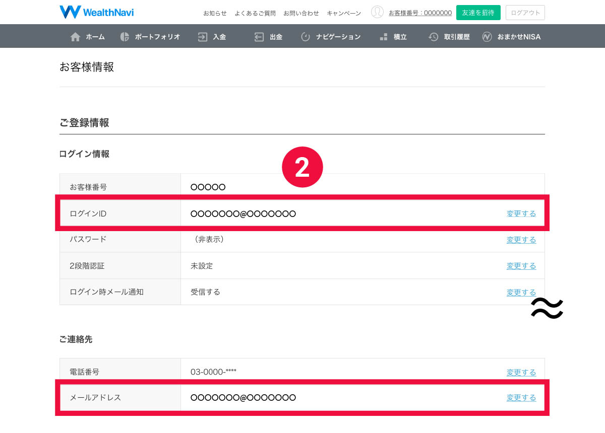Screen dimensions: 605x433
Task: Open the おまかせNISA menu item
Action: click(519, 37)
